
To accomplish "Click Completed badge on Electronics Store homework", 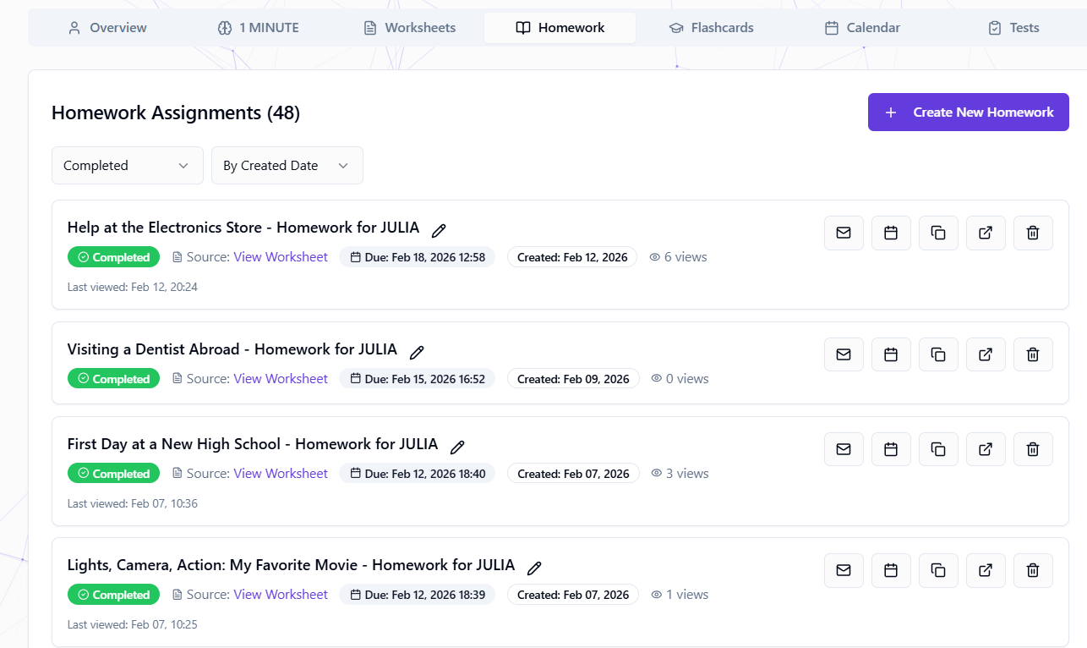I will [x=114, y=257].
